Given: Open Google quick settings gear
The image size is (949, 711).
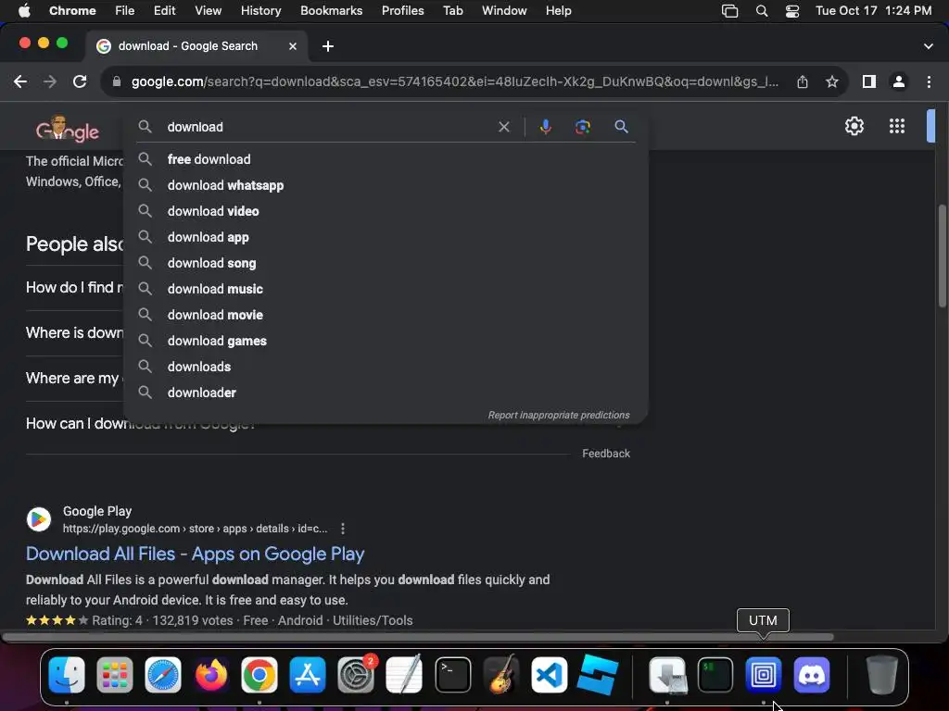Looking at the screenshot, I should tap(854, 126).
